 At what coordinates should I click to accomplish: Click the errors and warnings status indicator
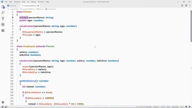point(5,107)
